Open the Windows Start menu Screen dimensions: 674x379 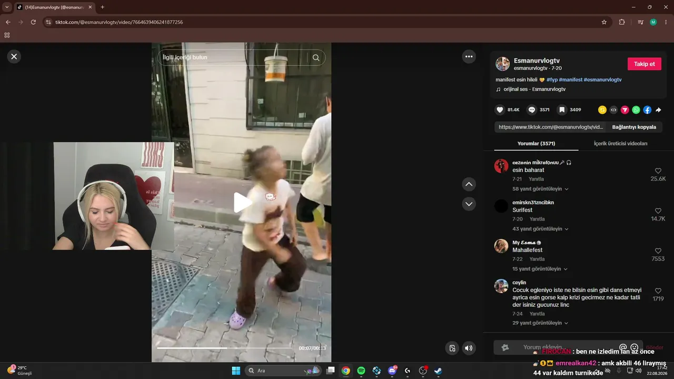(x=235, y=371)
